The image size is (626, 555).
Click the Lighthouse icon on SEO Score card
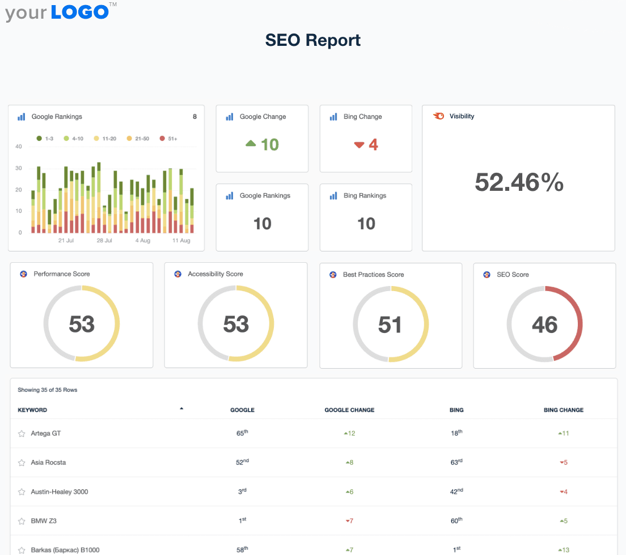point(487,274)
